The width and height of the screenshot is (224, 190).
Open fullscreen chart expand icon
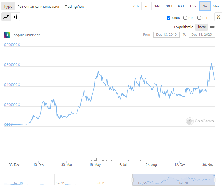[218, 17]
